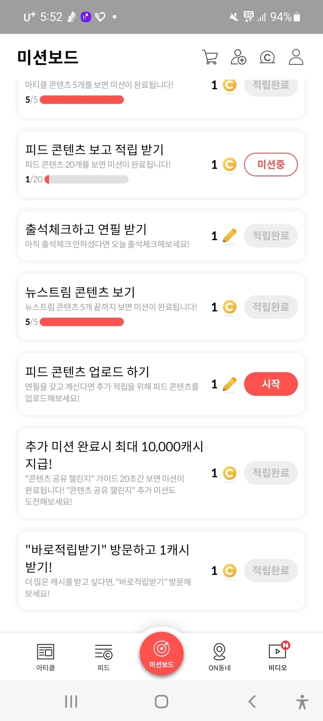Tap the add friend icon
The height and width of the screenshot is (721, 323).
[239, 57]
